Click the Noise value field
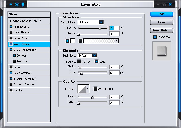Image resolution: width=181 pixels, height=128 pixels. coord(115,34)
